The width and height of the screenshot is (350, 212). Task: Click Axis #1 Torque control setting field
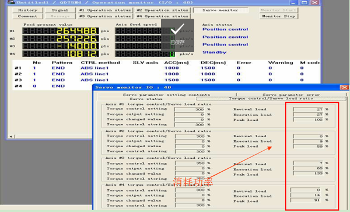189,109
